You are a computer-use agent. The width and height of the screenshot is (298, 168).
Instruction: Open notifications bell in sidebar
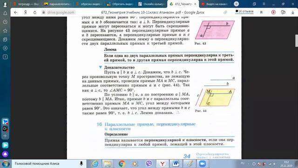coord(5,13)
